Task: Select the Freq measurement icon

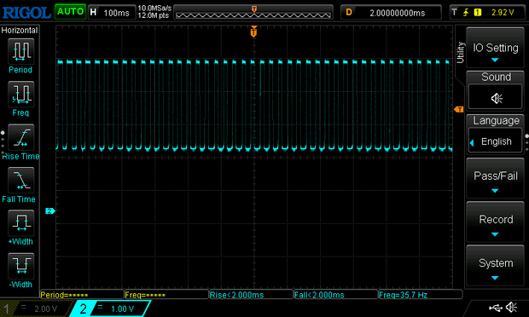Action: pyautogui.click(x=21, y=94)
